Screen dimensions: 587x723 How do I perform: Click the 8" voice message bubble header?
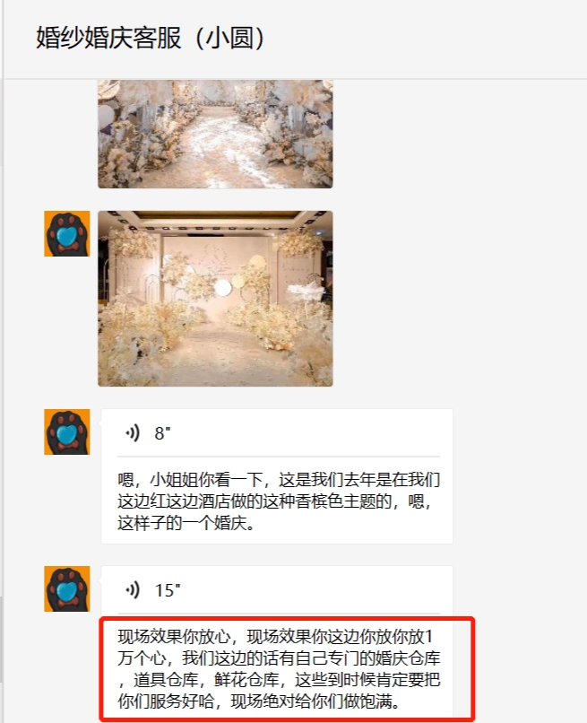click(x=277, y=433)
